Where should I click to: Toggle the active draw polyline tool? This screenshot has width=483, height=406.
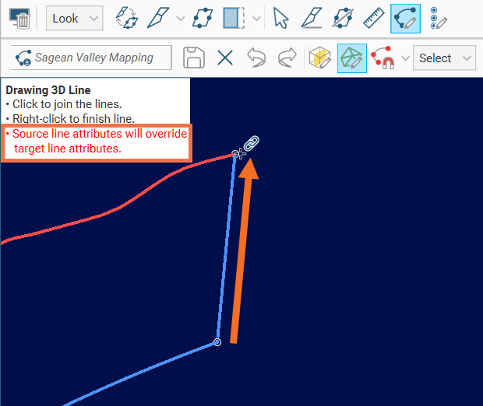(x=405, y=18)
